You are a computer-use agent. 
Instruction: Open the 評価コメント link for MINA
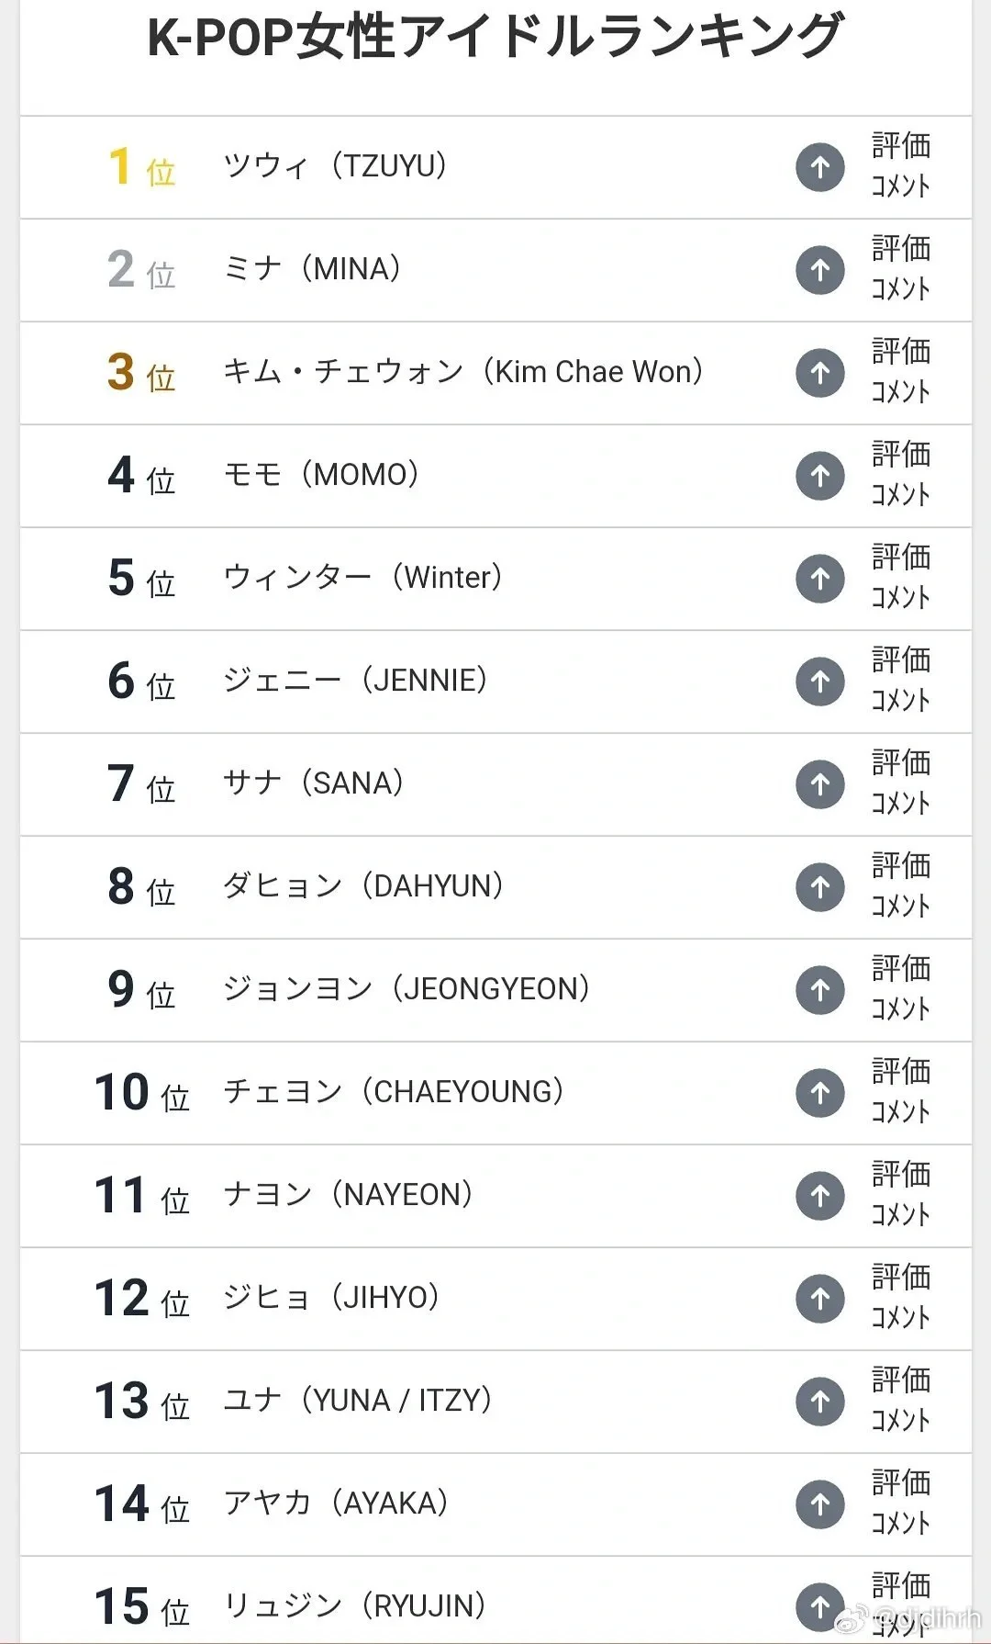point(901,269)
